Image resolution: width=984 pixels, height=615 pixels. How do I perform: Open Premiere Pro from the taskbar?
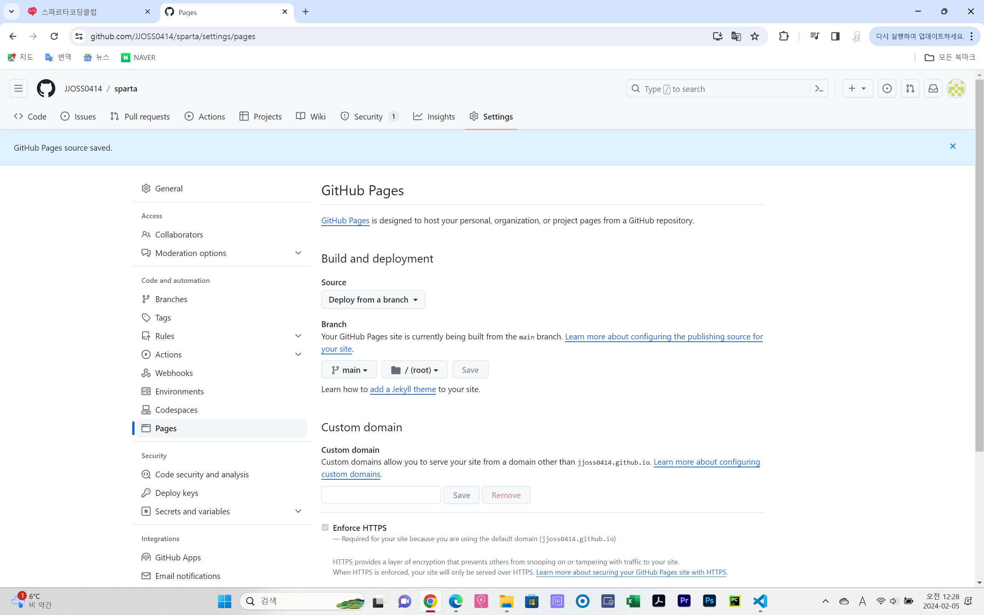[684, 601]
